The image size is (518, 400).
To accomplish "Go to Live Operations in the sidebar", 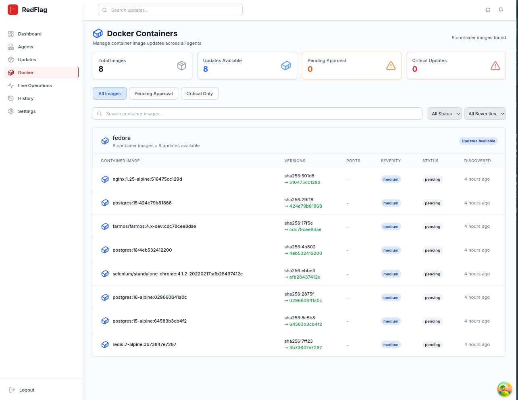I will (35, 85).
